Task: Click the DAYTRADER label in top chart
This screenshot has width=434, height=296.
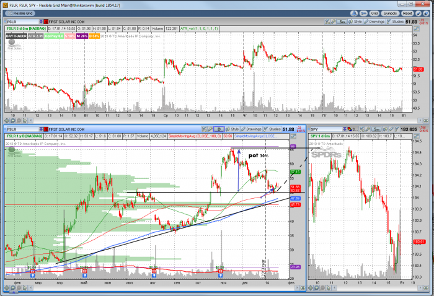Action: point(16,36)
